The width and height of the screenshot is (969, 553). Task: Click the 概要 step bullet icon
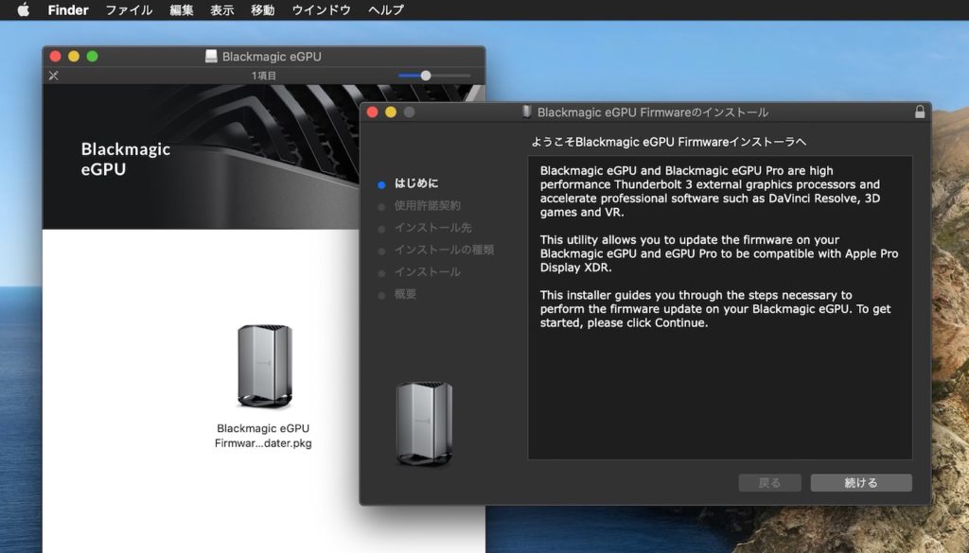tap(382, 294)
